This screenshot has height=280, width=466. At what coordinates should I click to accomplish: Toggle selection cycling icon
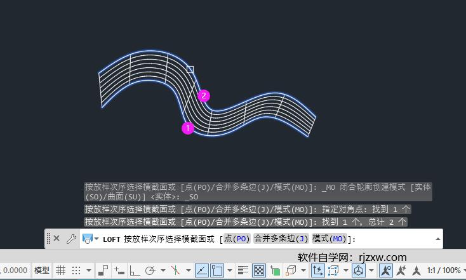(275, 270)
